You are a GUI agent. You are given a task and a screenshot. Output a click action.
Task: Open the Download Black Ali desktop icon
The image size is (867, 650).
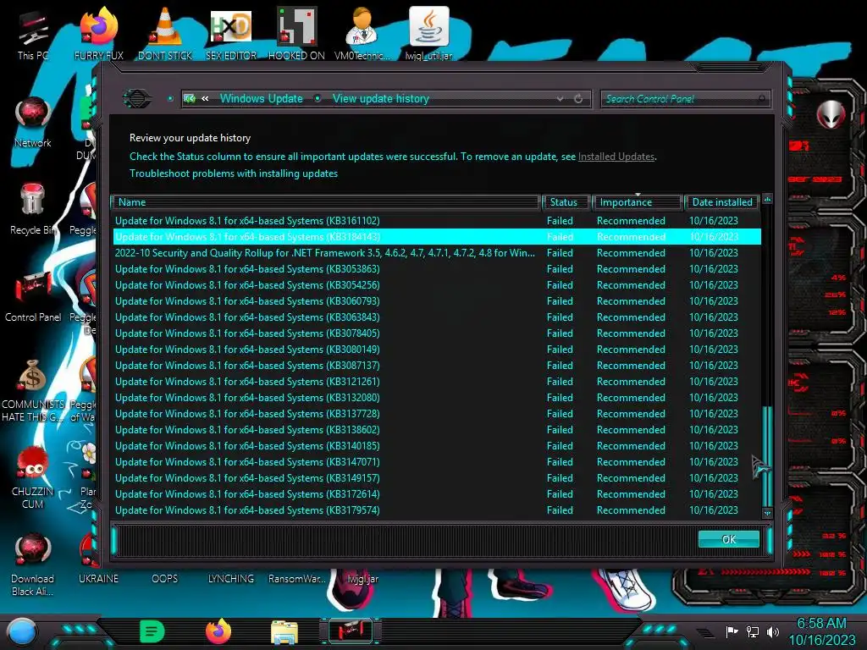point(33,565)
